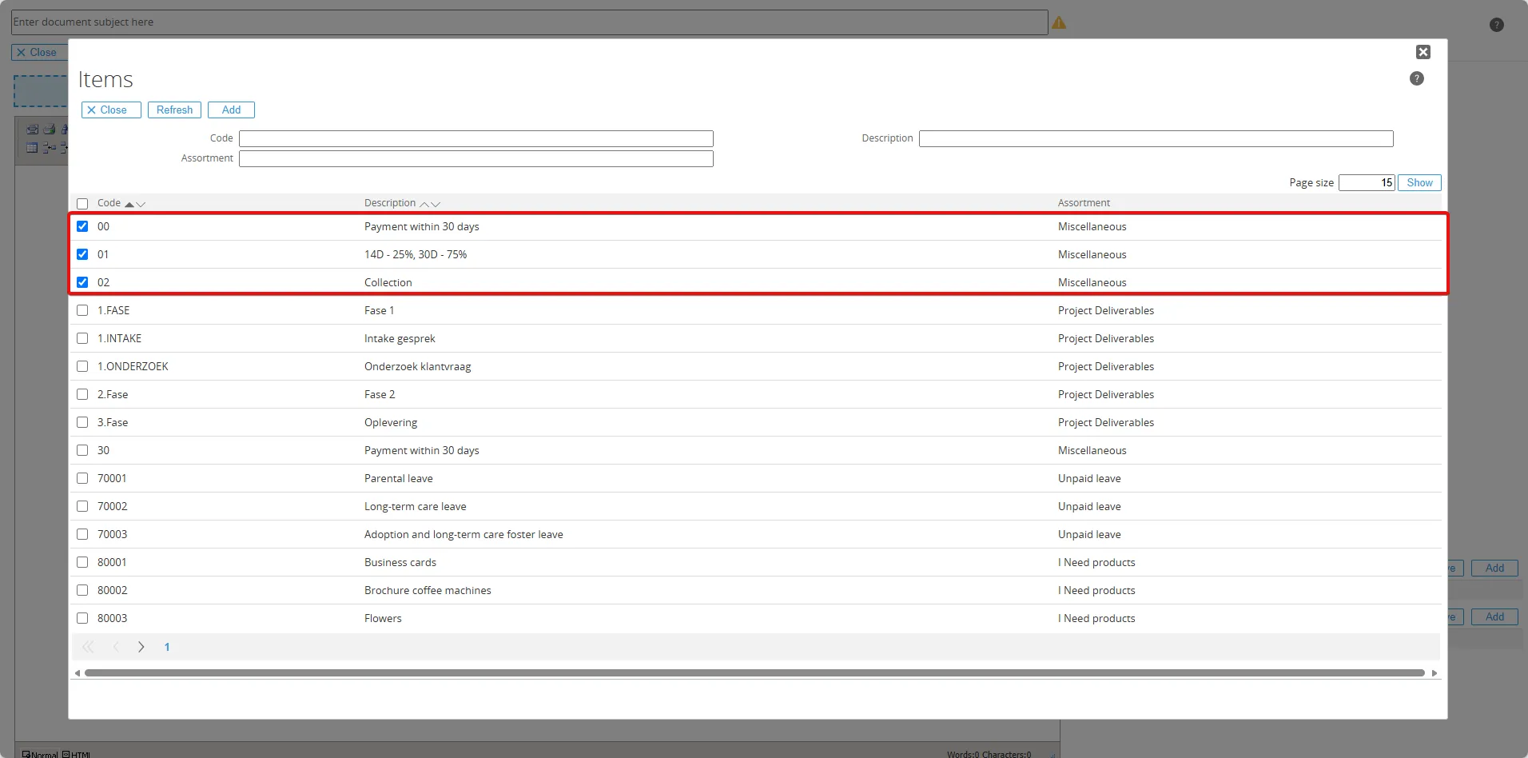Viewport: 1528px width, 758px height.
Task: Click '14D - 25%, 30D - 75%' description
Action: (x=416, y=254)
